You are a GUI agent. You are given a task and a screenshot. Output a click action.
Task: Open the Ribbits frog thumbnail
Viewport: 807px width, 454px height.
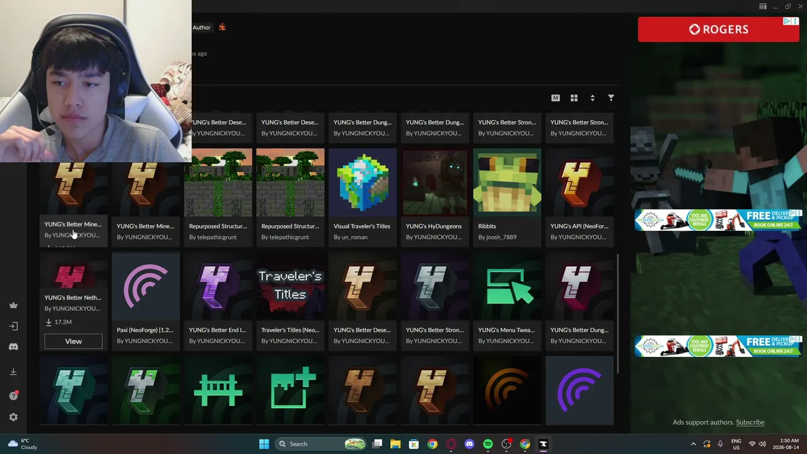(x=507, y=182)
